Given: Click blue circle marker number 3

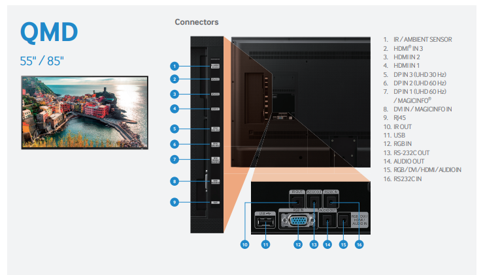Looking at the screenshot, I should (x=175, y=94).
